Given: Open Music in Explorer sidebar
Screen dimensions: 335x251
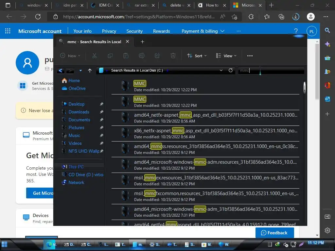Looking at the screenshot, I should [71, 135].
